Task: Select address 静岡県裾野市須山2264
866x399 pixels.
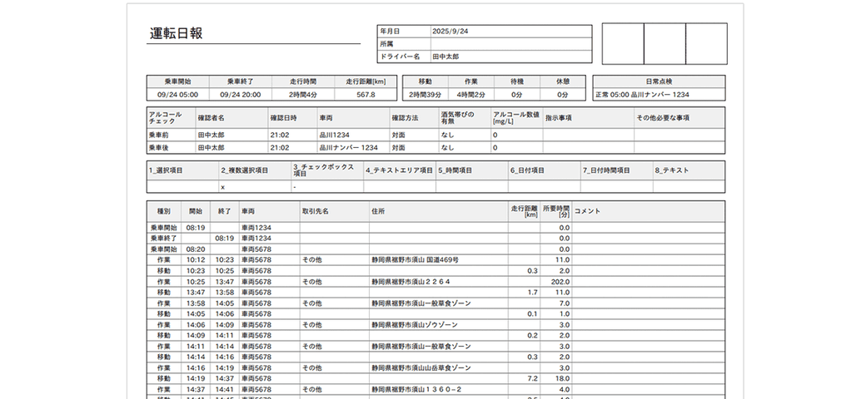Action: point(411,281)
